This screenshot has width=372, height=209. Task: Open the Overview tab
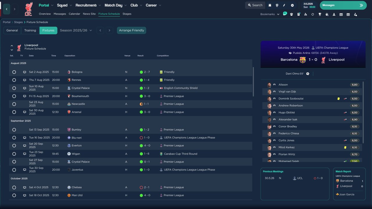tap(45, 14)
